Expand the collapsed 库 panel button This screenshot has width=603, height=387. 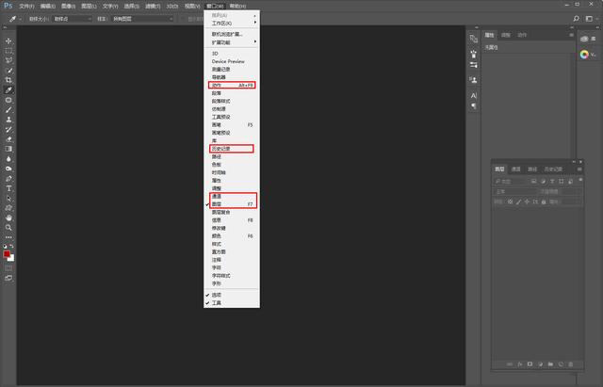tap(588, 39)
